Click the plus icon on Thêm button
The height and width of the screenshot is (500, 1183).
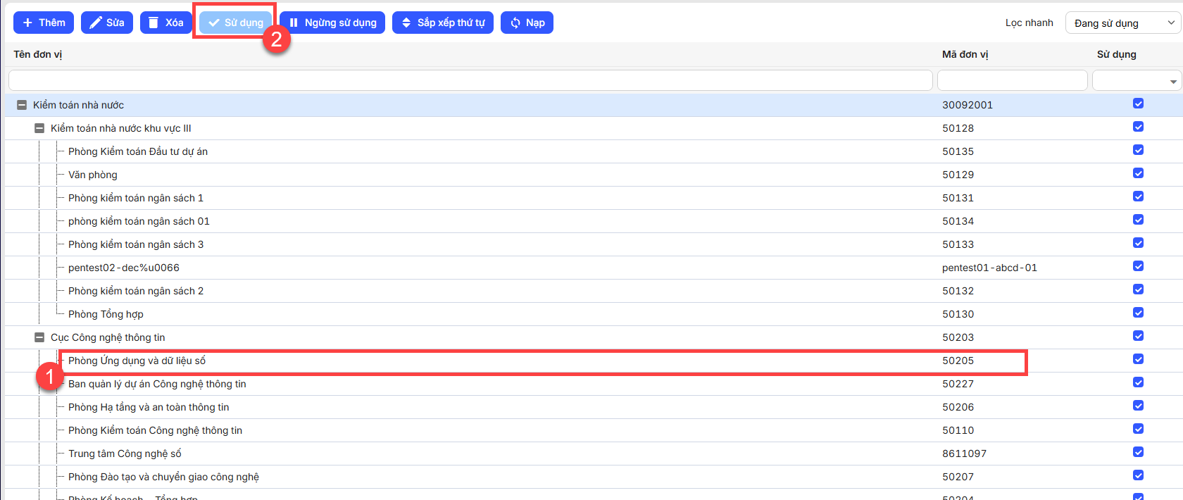(27, 23)
